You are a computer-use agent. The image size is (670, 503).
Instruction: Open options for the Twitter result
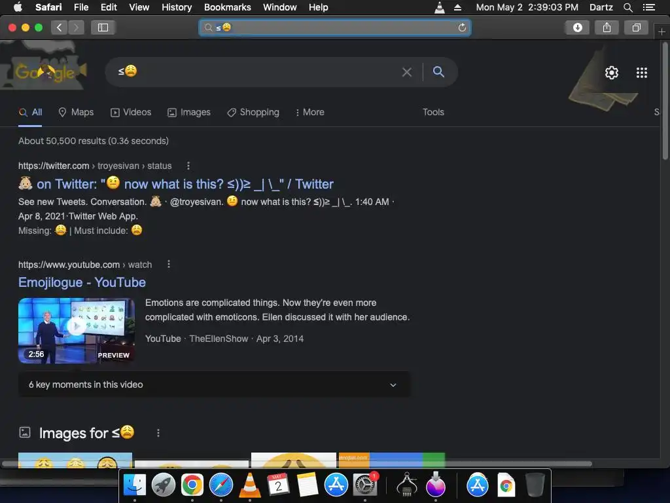[188, 166]
